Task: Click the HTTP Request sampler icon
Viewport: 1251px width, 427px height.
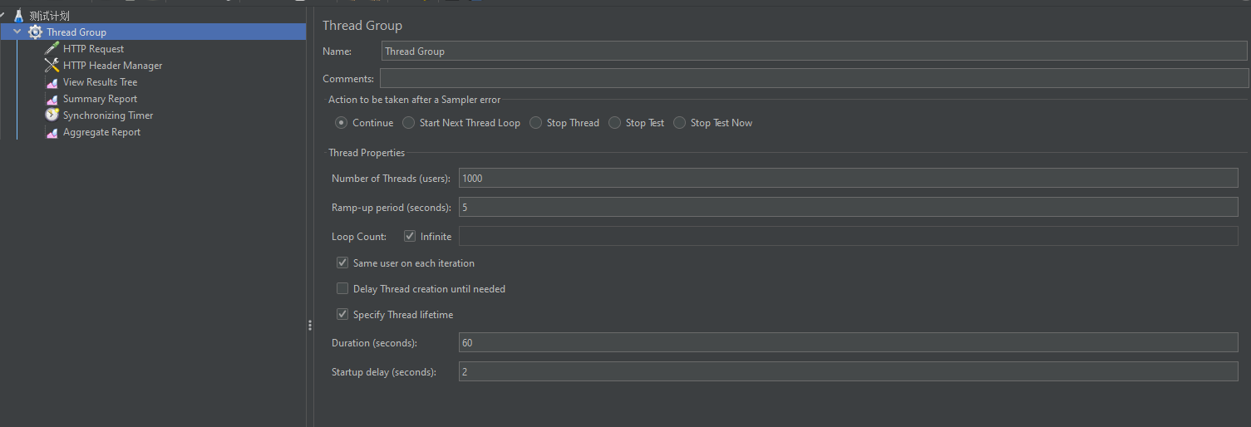Action: [x=52, y=49]
